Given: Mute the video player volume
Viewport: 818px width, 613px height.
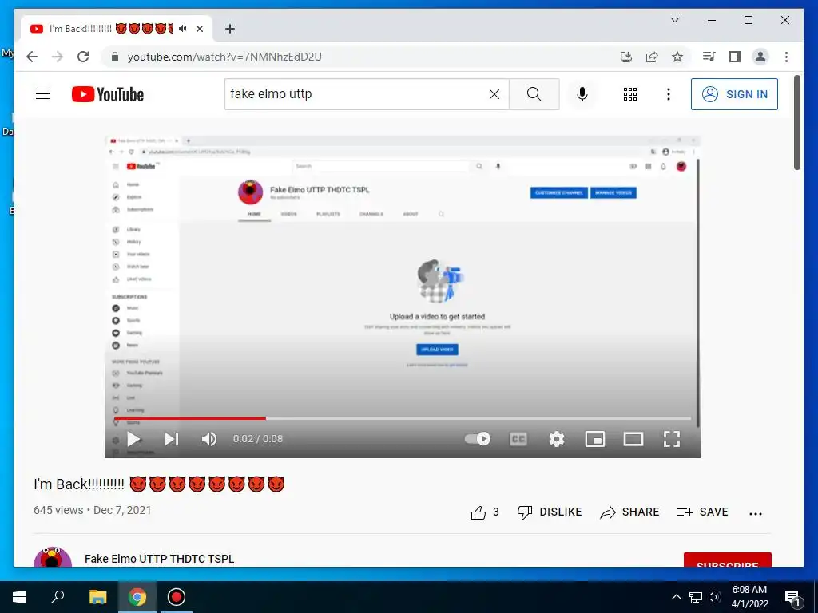Looking at the screenshot, I should pos(209,439).
